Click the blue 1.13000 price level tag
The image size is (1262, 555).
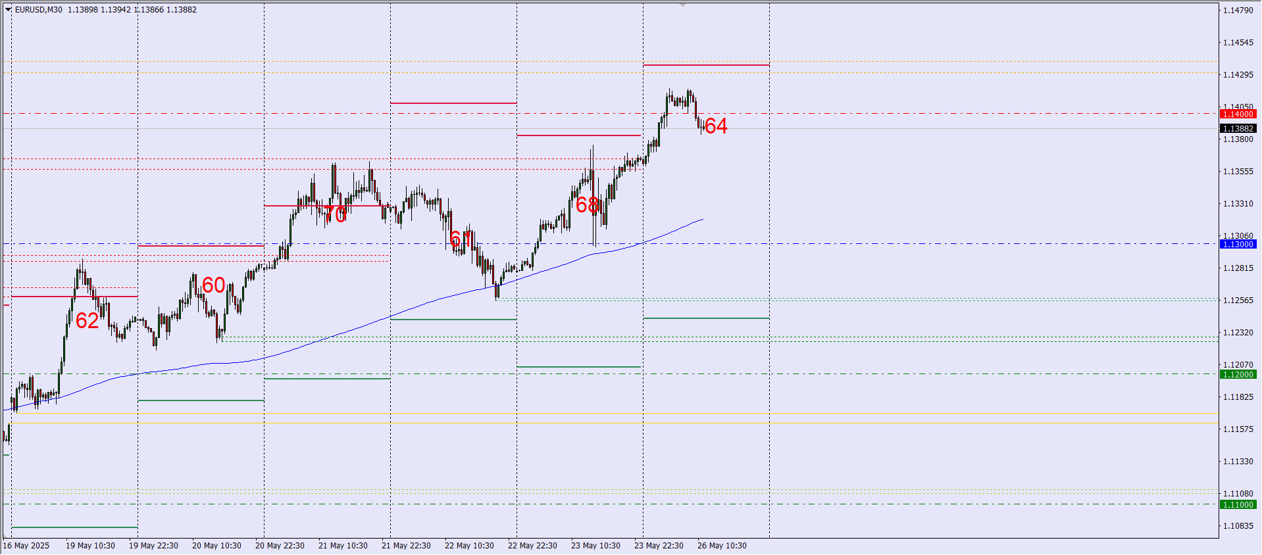[x=1238, y=245]
